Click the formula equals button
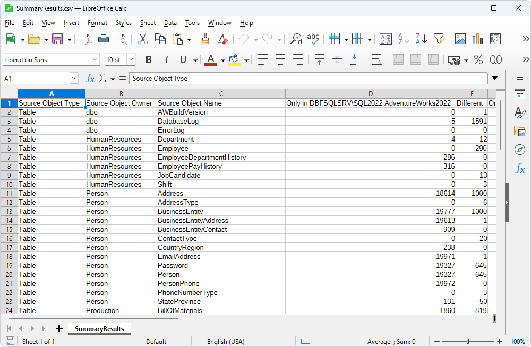 tap(123, 78)
